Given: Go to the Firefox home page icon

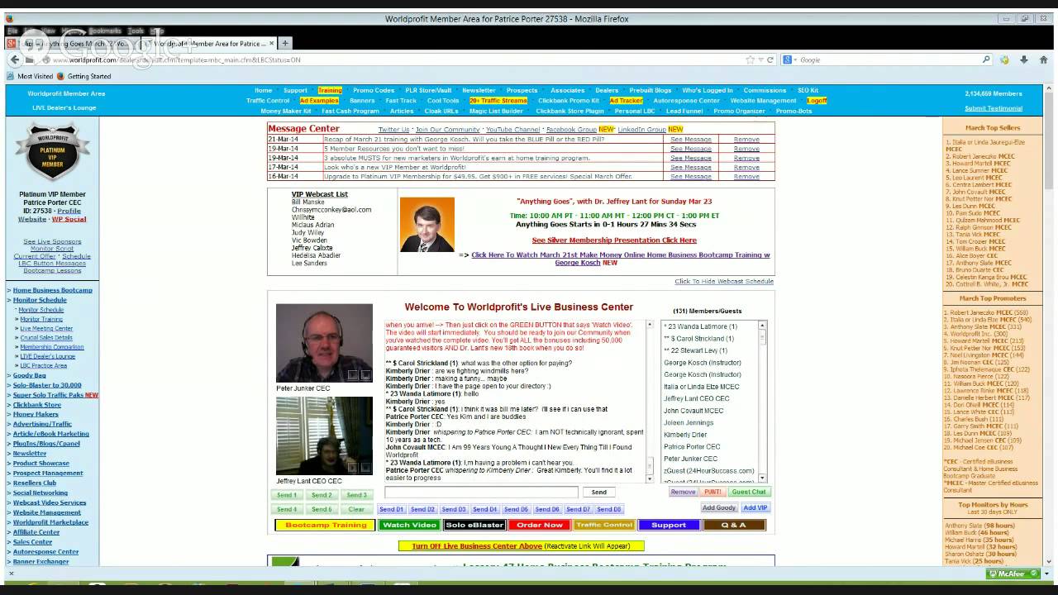Looking at the screenshot, I should (x=1042, y=59).
